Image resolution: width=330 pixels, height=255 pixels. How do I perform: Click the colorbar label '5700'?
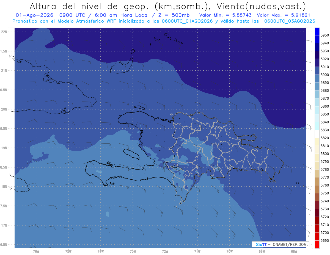click(x=324, y=233)
